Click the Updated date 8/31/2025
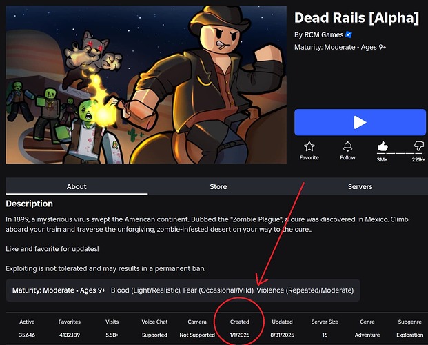The height and width of the screenshot is (345, 428). (283, 335)
